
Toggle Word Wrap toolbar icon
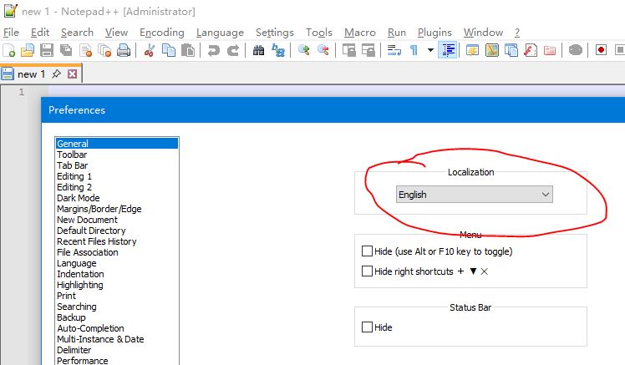coord(394,51)
